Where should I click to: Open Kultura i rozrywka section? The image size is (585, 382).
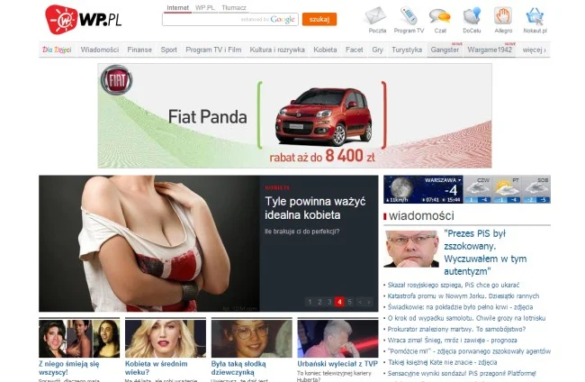click(x=277, y=50)
